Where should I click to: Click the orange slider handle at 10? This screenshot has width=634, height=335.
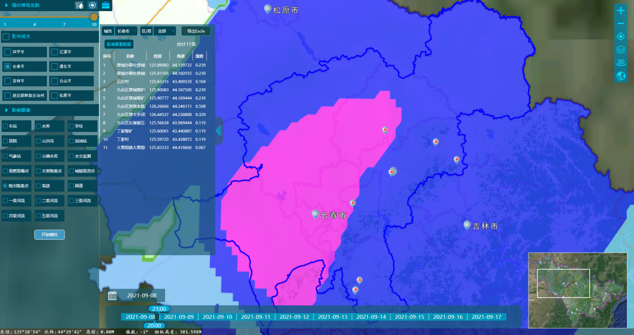94,17
